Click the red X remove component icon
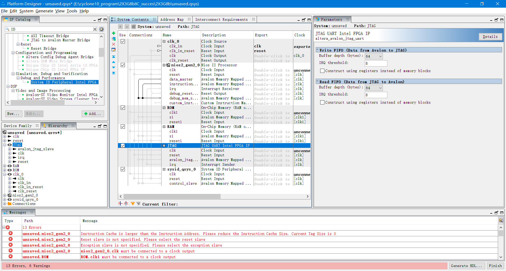Viewport: 506px width, 271px height. (114, 44)
